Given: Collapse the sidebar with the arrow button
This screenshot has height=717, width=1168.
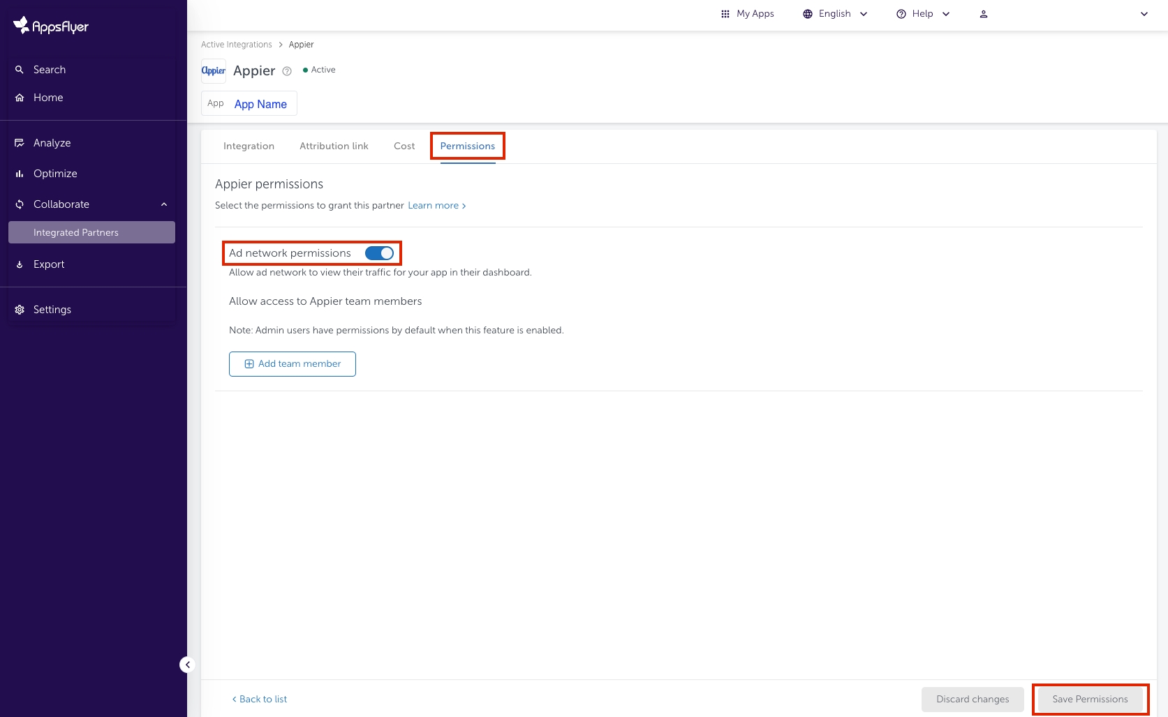Looking at the screenshot, I should tap(187, 665).
